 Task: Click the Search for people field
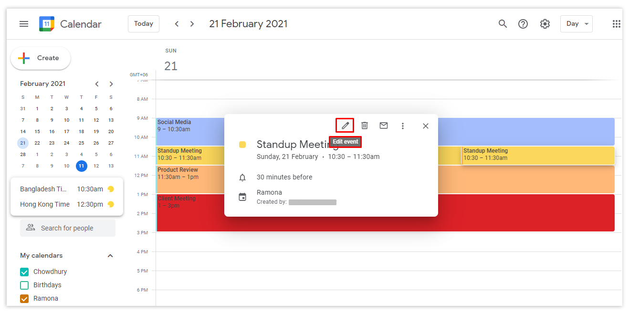click(68, 228)
